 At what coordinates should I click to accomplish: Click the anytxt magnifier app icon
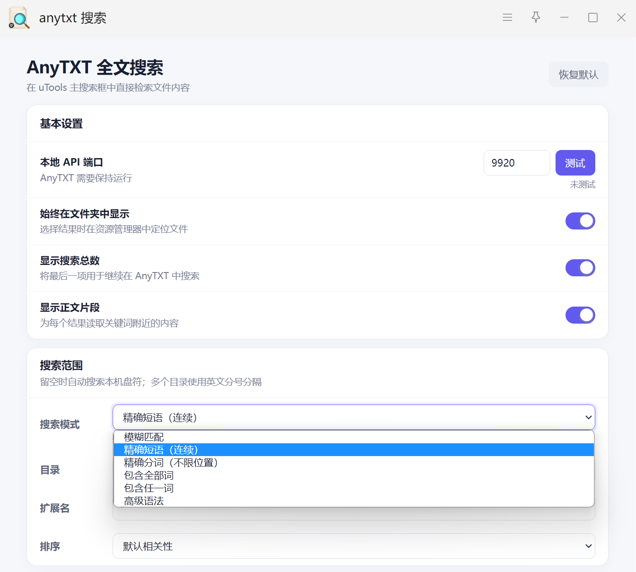point(19,18)
